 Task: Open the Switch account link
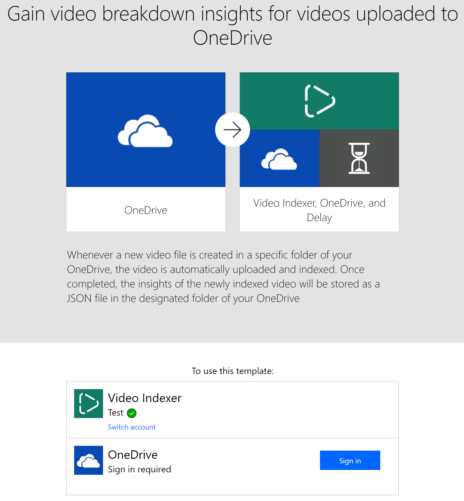click(132, 427)
